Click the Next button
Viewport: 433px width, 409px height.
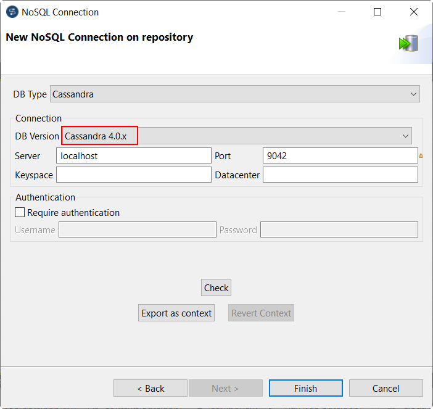pos(225,388)
